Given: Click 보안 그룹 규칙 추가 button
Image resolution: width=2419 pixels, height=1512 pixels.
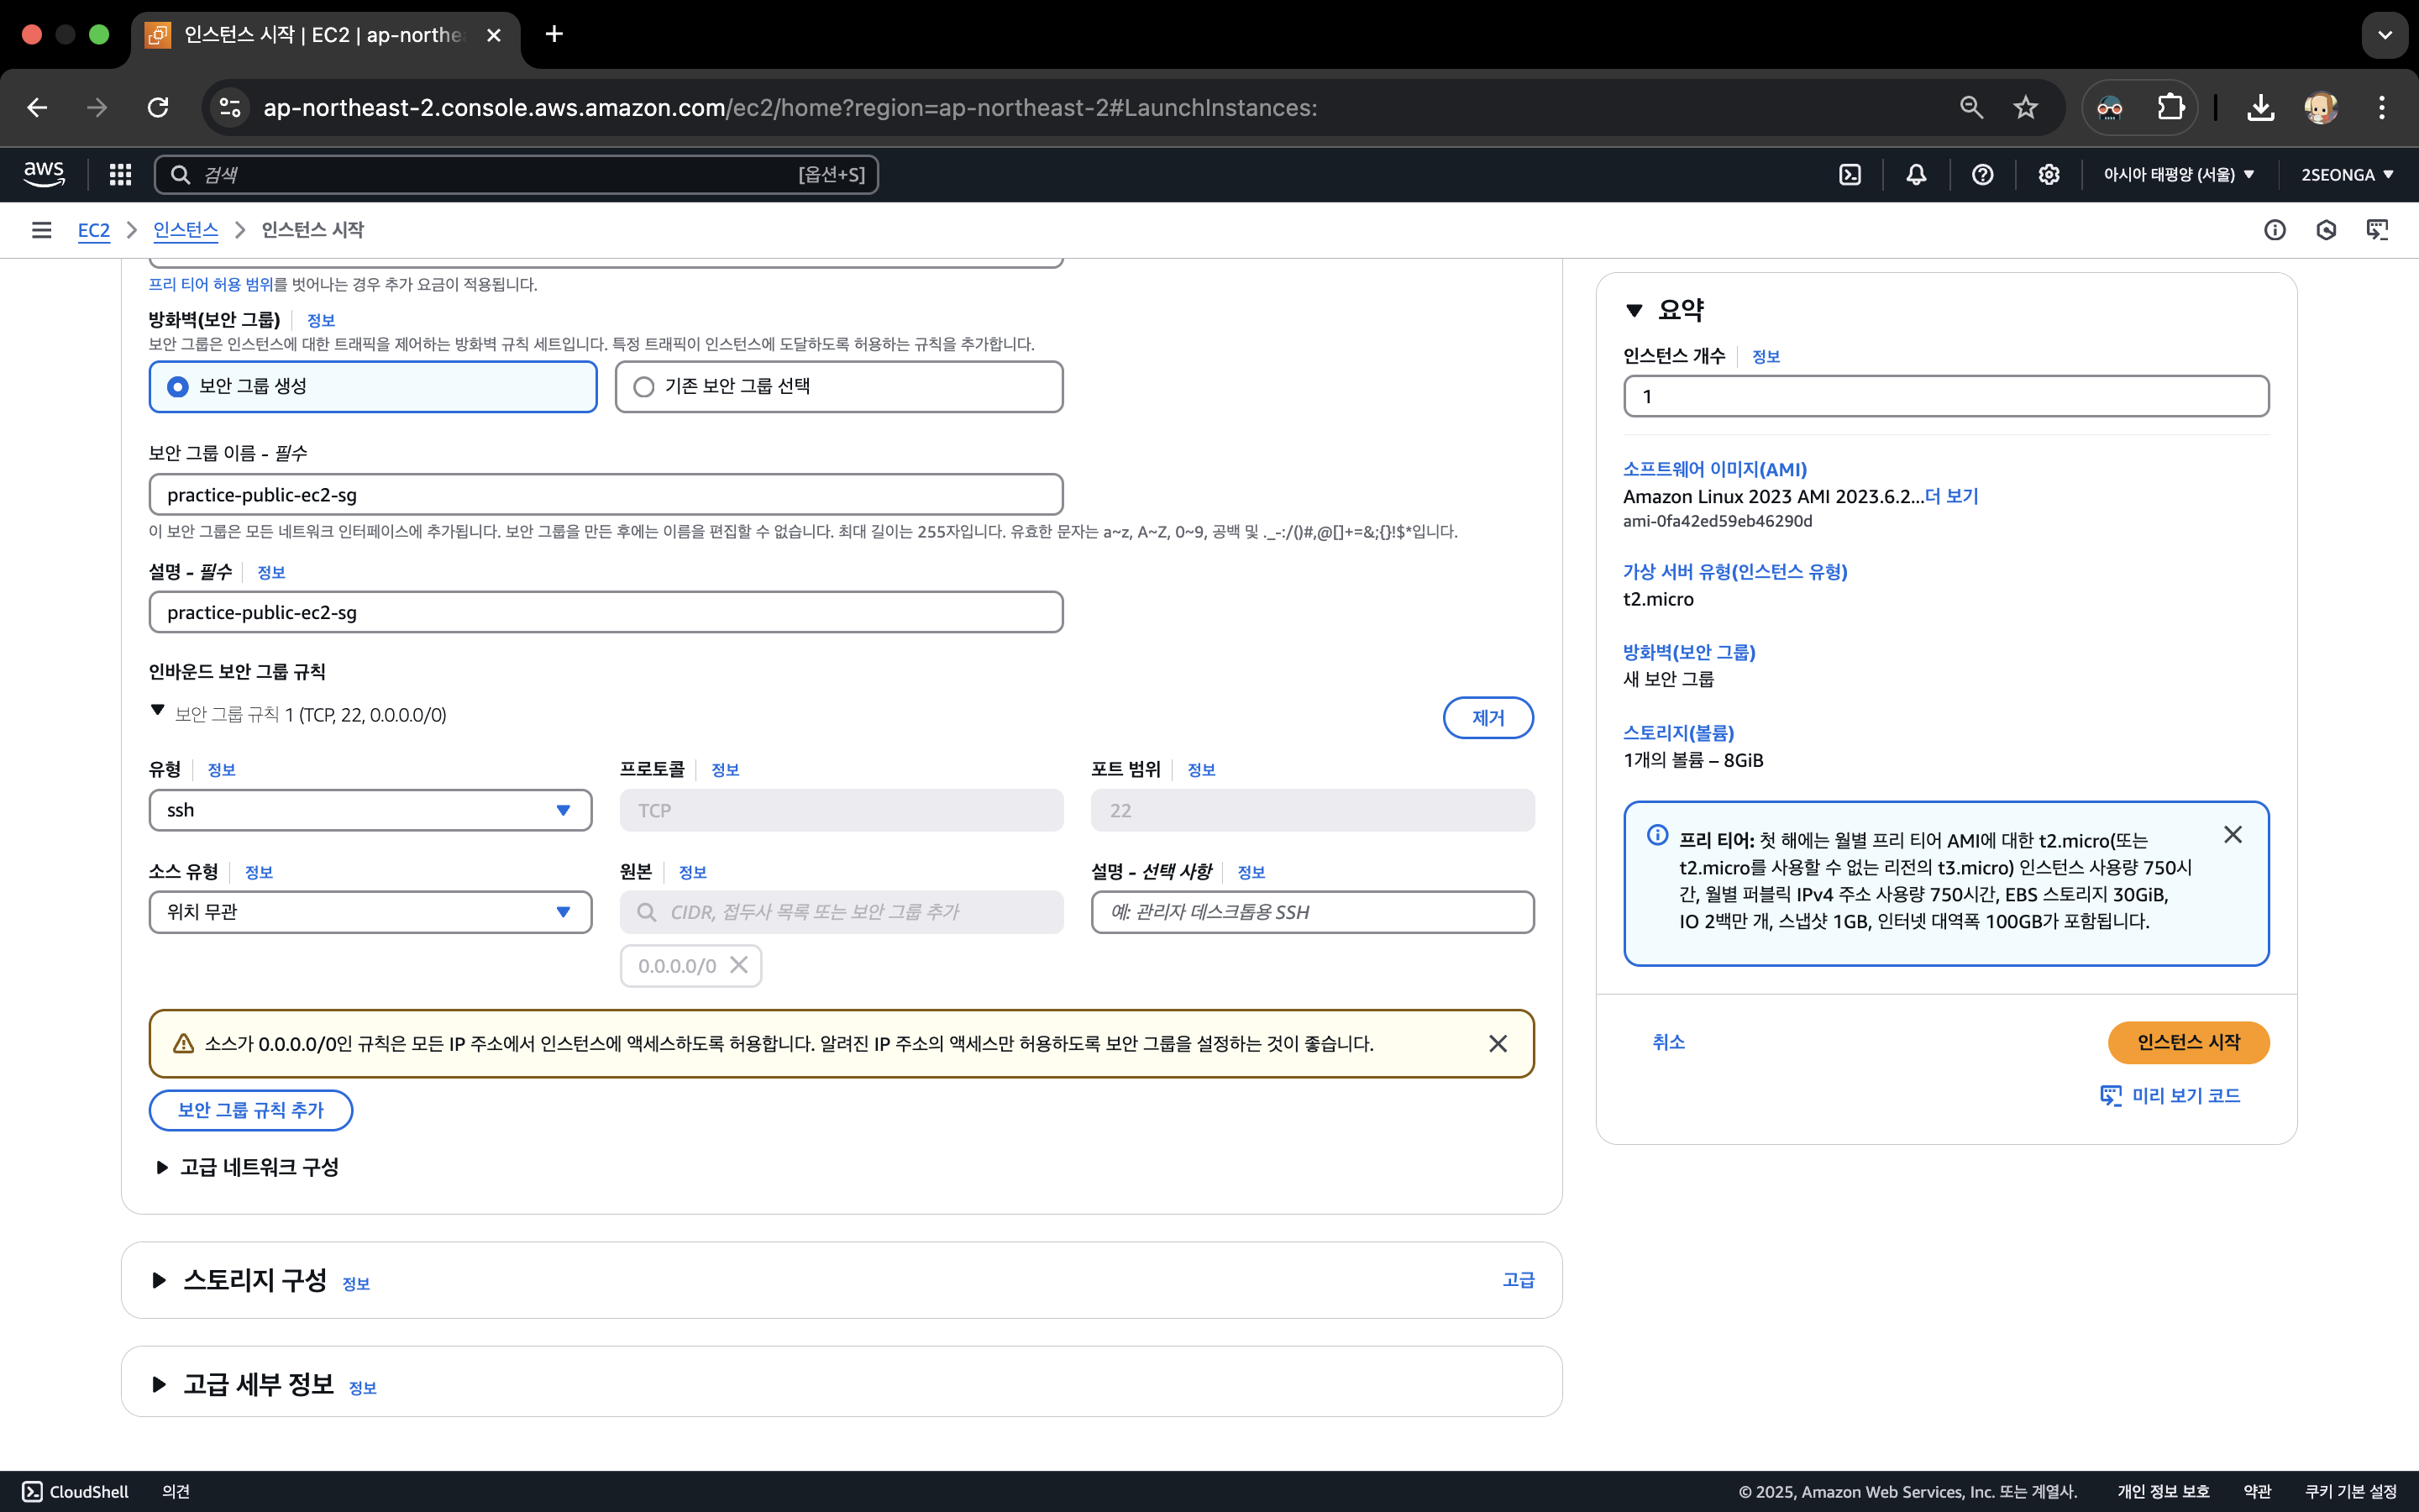Looking at the screenshot, I should (x=251, y=1110).
